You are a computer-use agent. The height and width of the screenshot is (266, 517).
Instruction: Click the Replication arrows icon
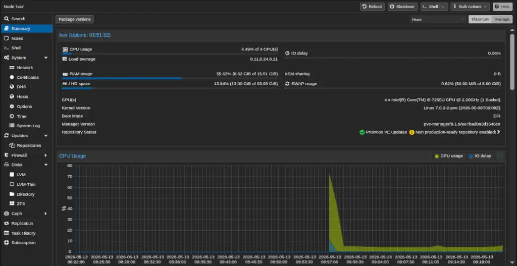pyautogui.click(x=6, y=223)
